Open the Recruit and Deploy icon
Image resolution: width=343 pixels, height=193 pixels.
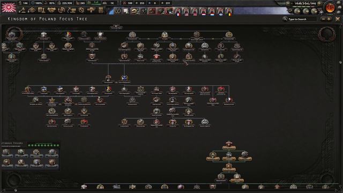[x=91, y=10]
